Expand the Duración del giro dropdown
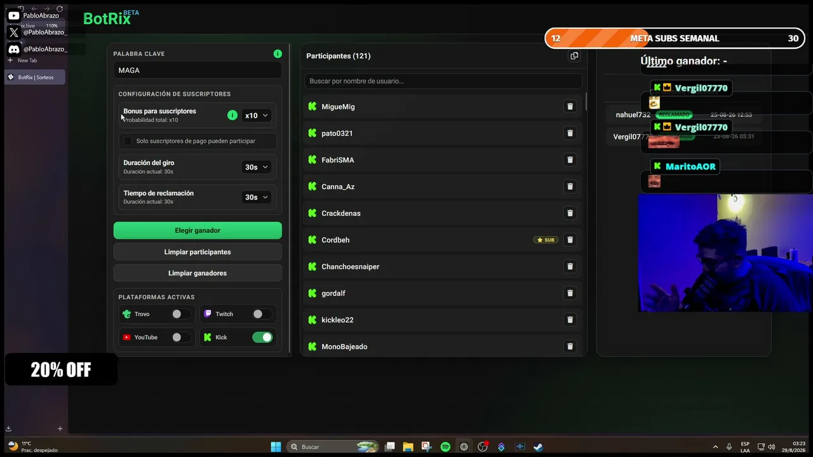Image resolution: width=813 pixels, height=457 pixels. (257, 167)
